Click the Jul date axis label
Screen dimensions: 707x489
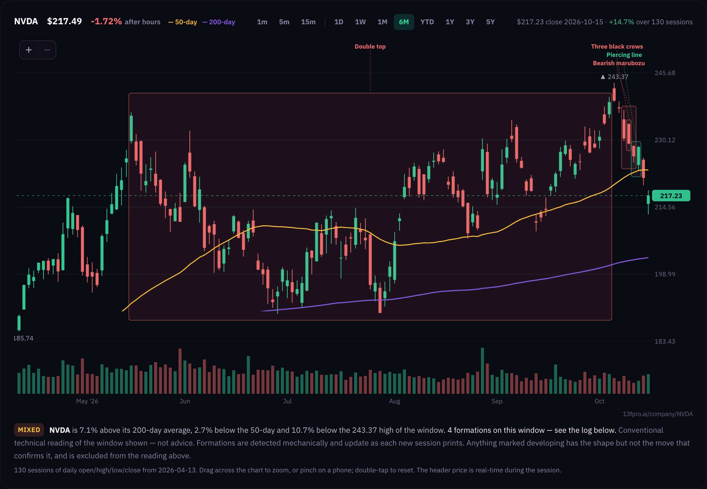[x=287, y=401]
